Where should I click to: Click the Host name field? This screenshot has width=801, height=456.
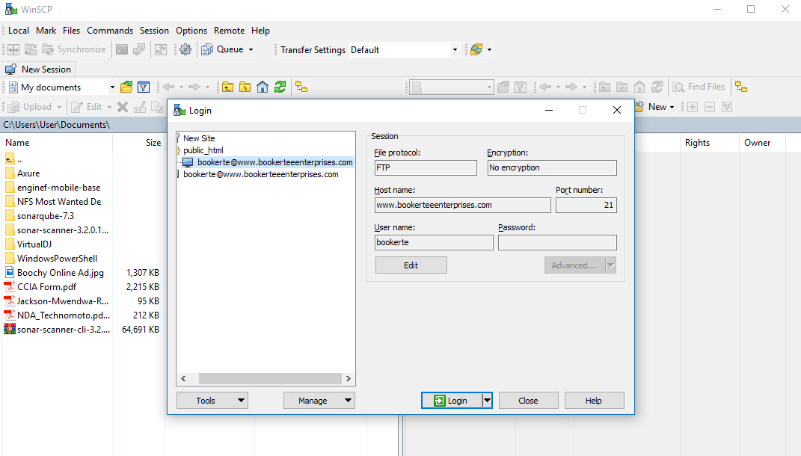click(462, 206)
